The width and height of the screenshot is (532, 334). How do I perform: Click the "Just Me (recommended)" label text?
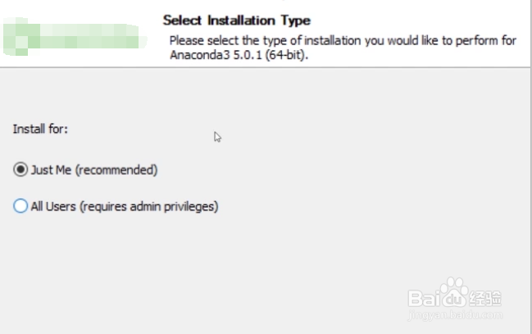(93, 170)
